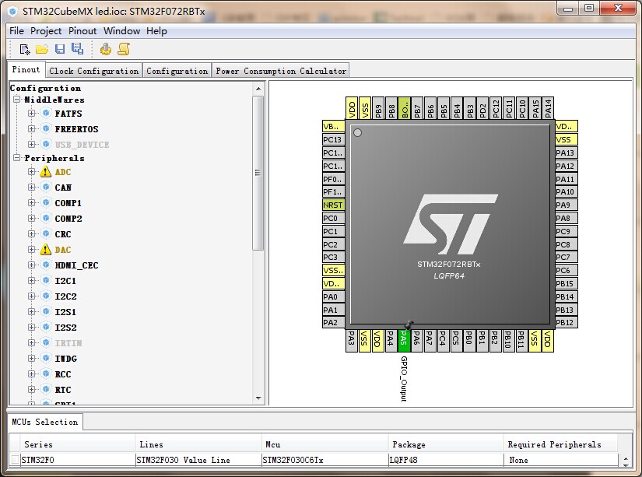642x477 pixels.
Task: Click the Save Project floppy icon
Action: point(60,49)
